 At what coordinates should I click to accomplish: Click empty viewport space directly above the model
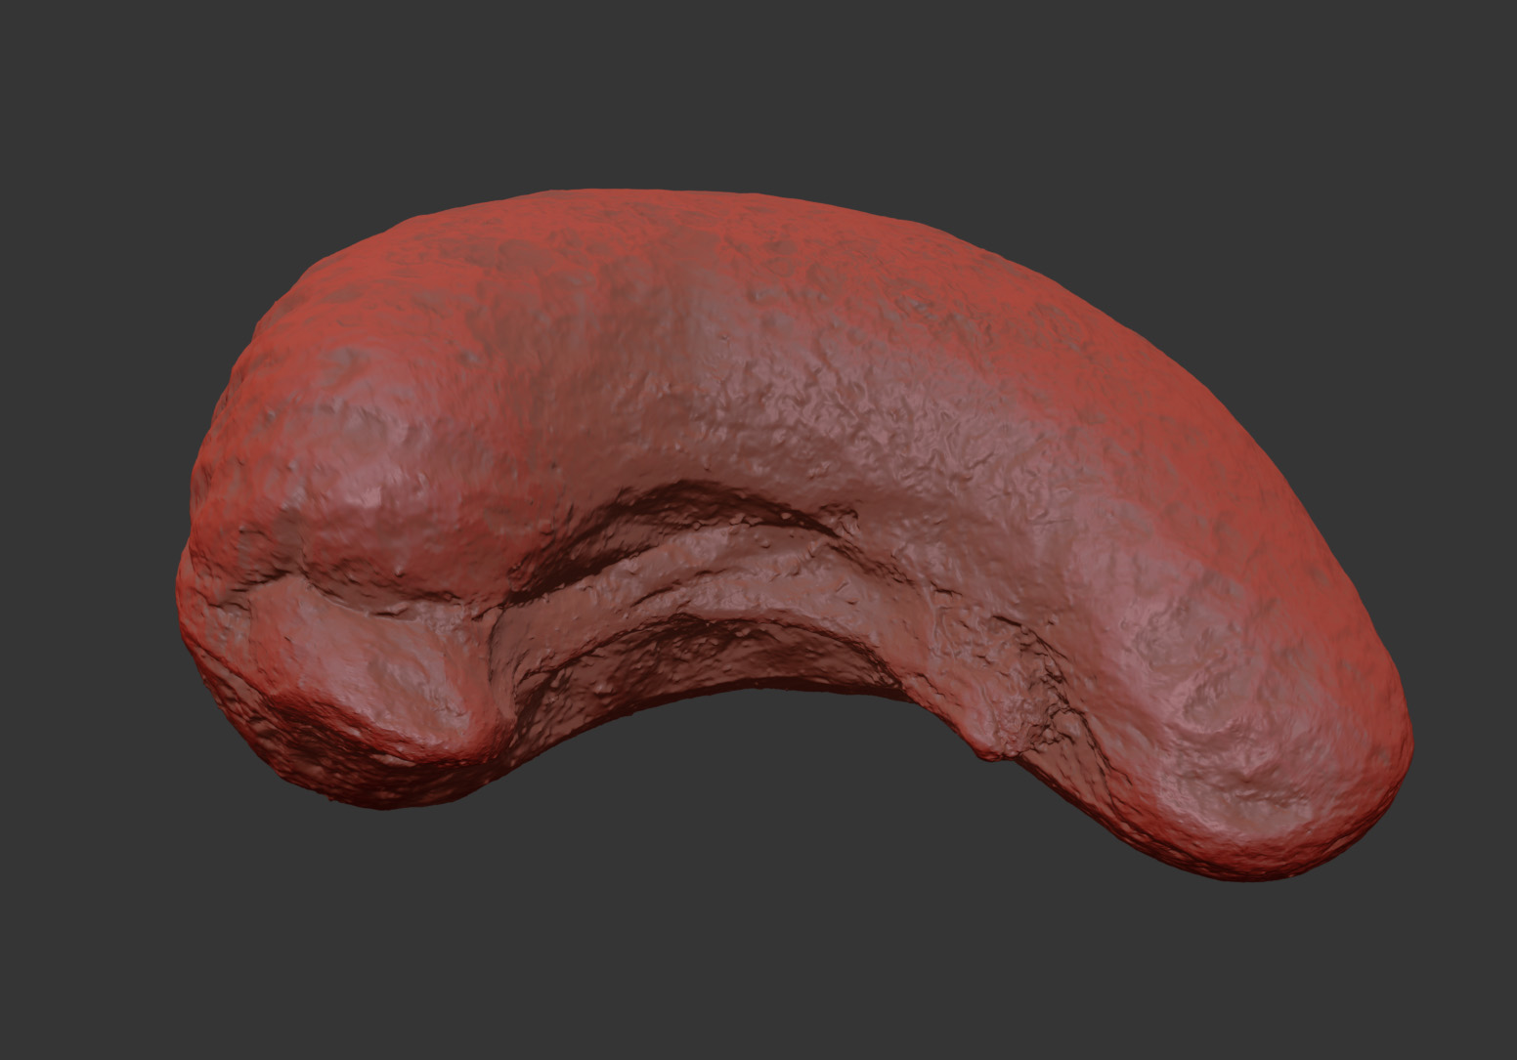click(684, 98)
